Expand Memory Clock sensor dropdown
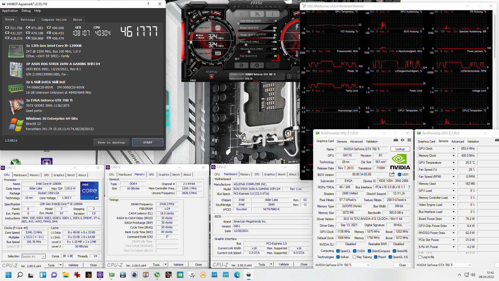Screen dimensions: 499x281 coord(454,156)
